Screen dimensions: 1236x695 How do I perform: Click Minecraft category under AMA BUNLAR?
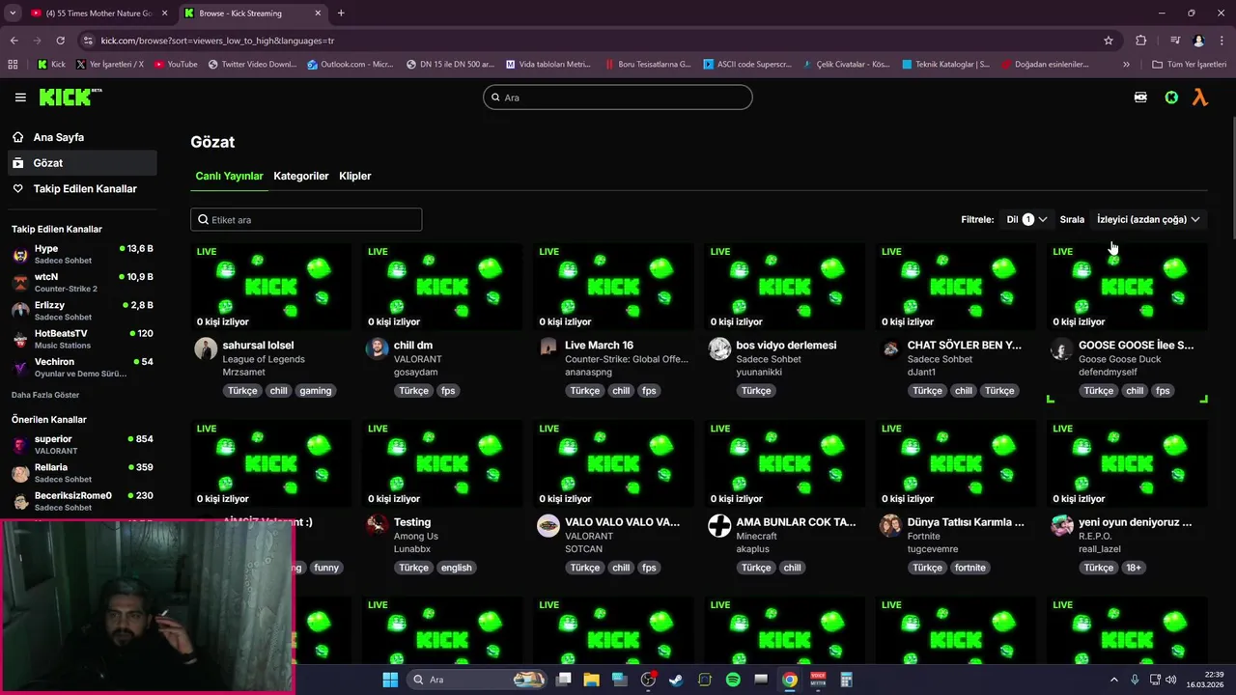pos(756,536)
